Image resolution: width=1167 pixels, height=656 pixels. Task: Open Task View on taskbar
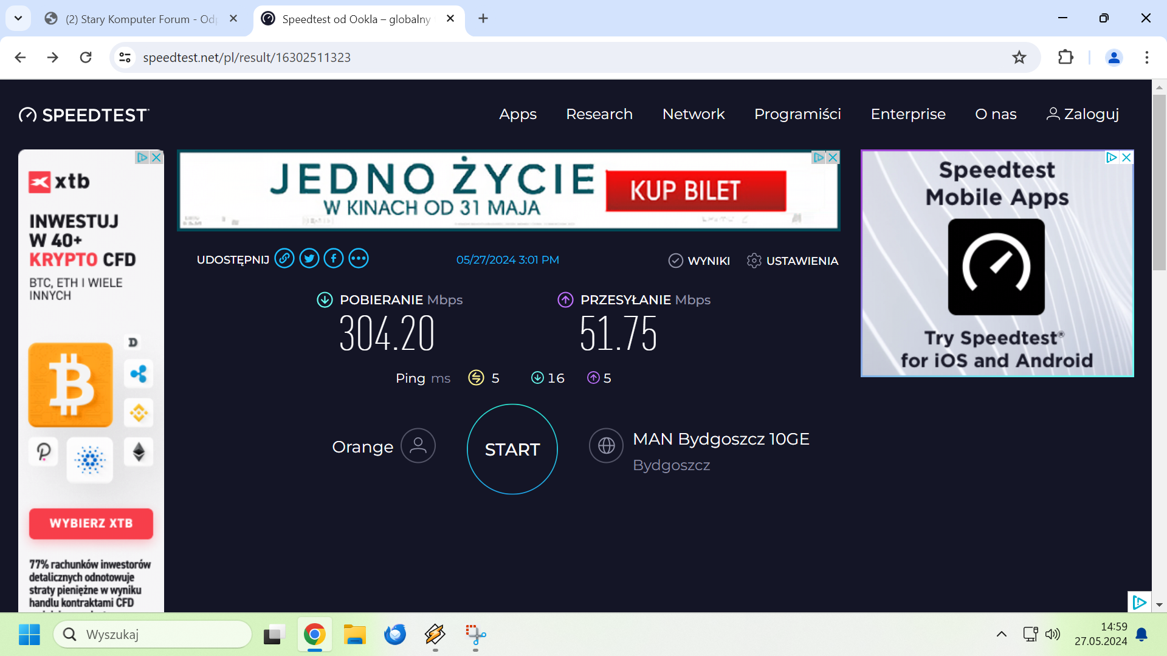[x=275, y=635]
